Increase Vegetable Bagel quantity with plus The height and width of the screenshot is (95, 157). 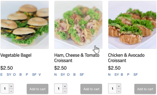click(x=11, y=86)
